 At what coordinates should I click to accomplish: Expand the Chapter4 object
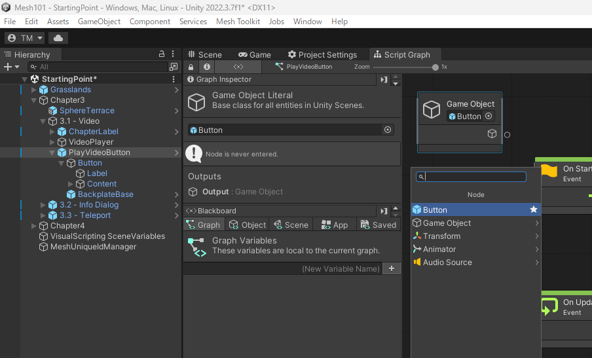pyautogui.click(x=33, y=226)
